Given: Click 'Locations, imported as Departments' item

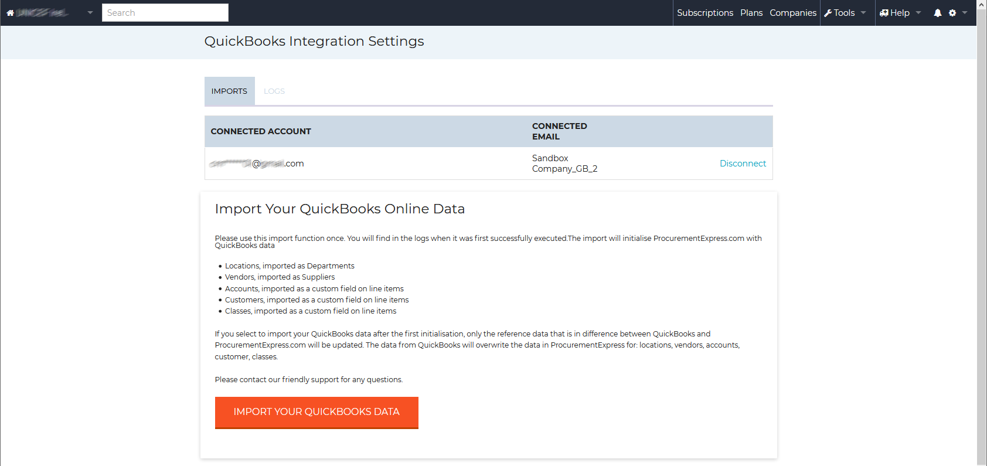Looking at the screenshot, I should (x=290, y=266).
